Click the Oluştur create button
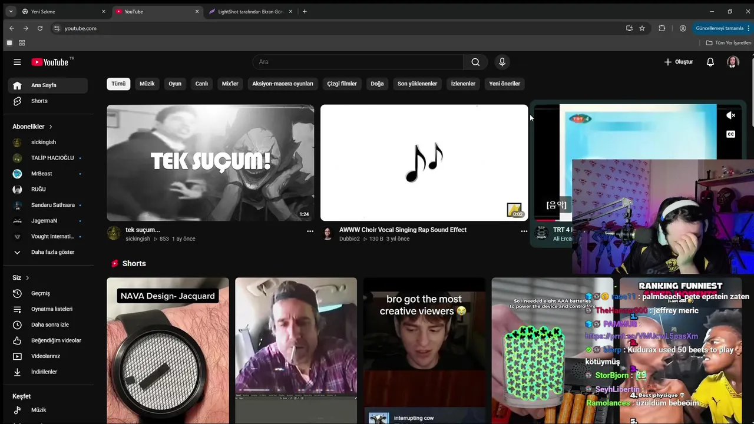This screenshot has height=424, width=754. (x=679, y=62)
